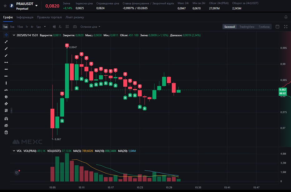Open the candlestick chart type selector

click(54, 27)
